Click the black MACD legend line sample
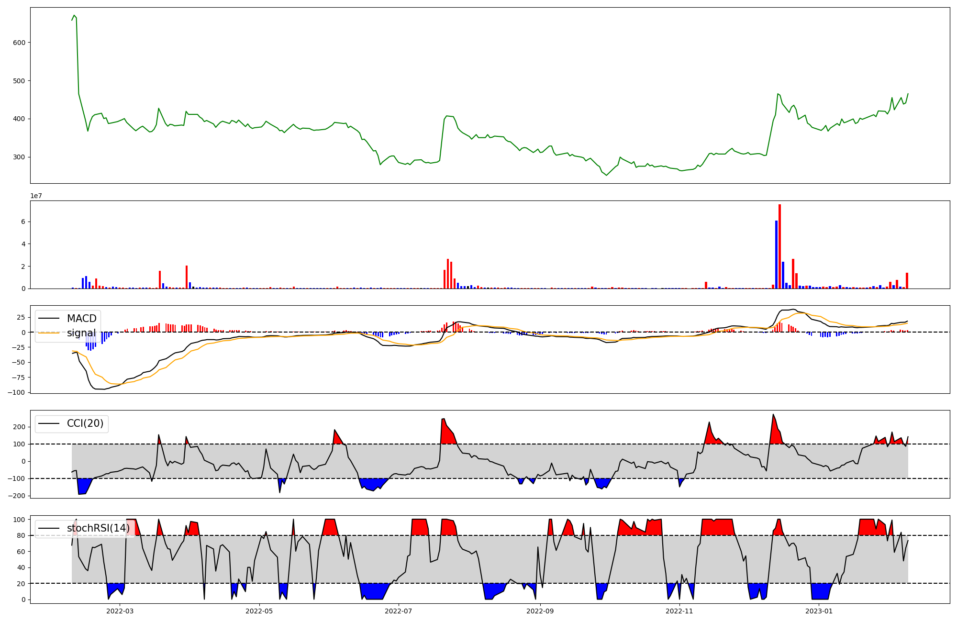Image resolution: width=957 pixels, height=622 pixels. point(49,319)
